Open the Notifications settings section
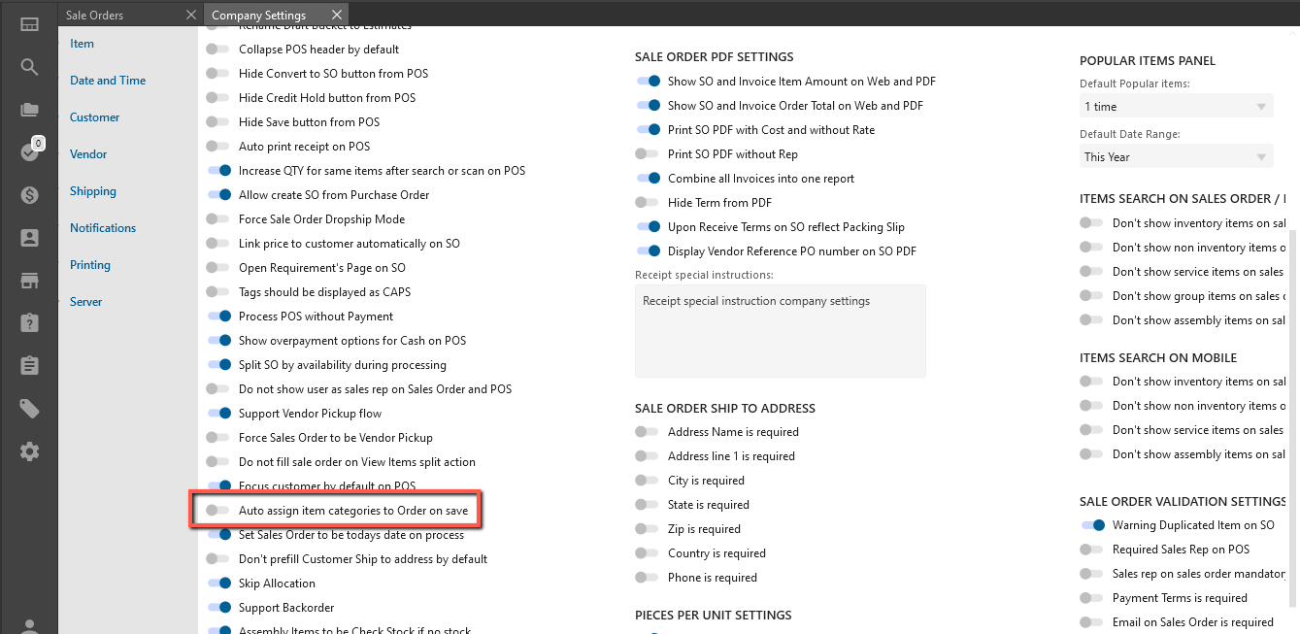The image size is (1300, 634). (103, 228)
